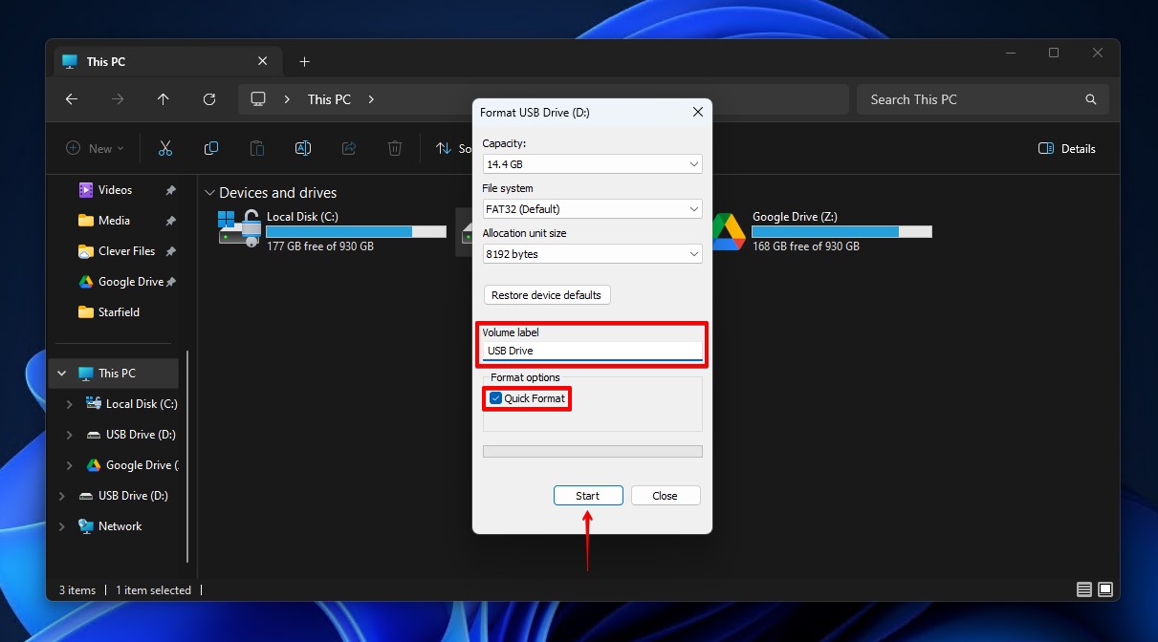
Task: Click the Rename icon in the toolbar
Action: pyautogui.click(x=302, y=148)
